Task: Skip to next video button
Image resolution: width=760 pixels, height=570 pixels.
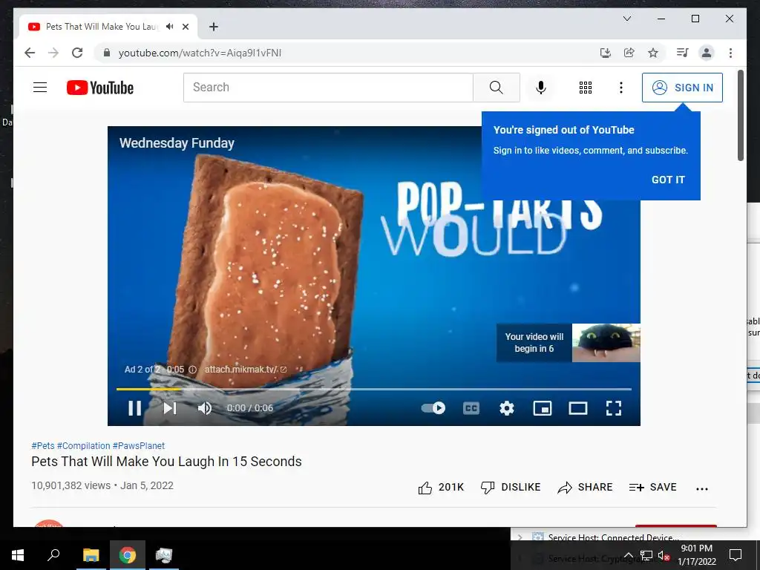Action: pyautogui.click(x=170, y=408)
